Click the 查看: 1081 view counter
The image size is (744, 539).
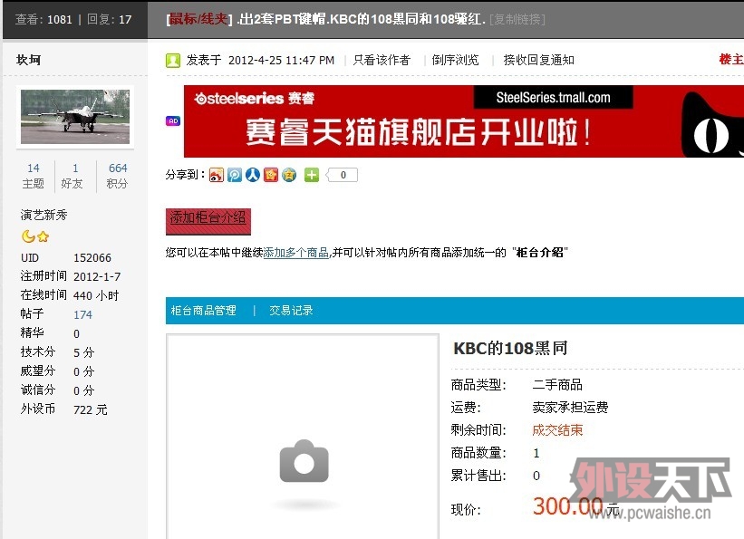pos(43,19)
